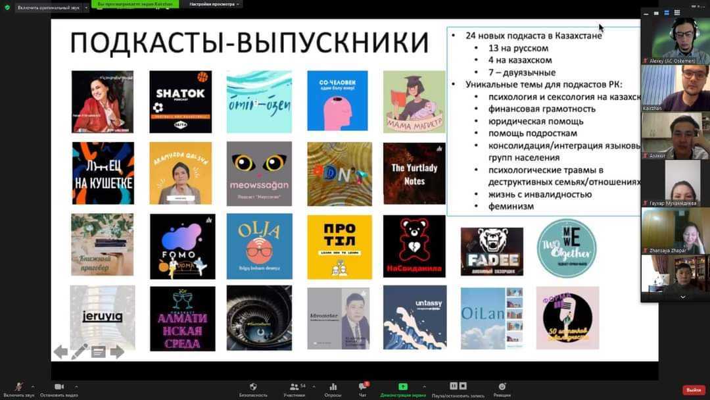The width and height of the screenshot is (710, 400).
Task: Go to previous slide arrow
Action: coord(60,351)
